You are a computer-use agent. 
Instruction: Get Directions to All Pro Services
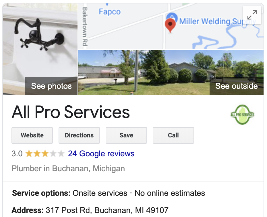coord(79,135)
